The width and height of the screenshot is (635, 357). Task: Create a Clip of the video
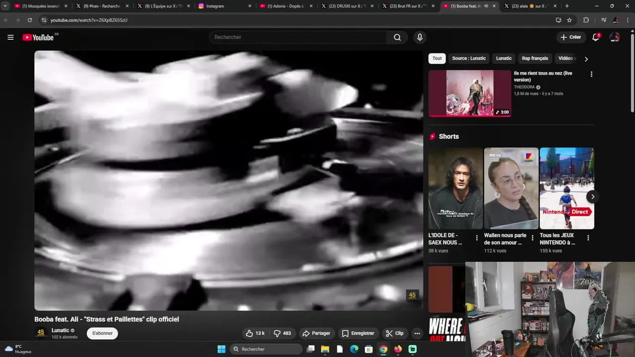click(394, 333)
